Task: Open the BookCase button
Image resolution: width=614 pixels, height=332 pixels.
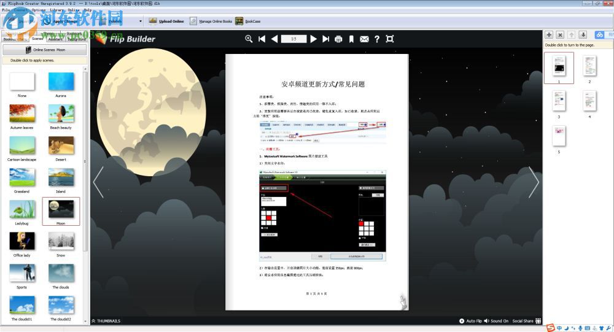Action: coord(248,21)
